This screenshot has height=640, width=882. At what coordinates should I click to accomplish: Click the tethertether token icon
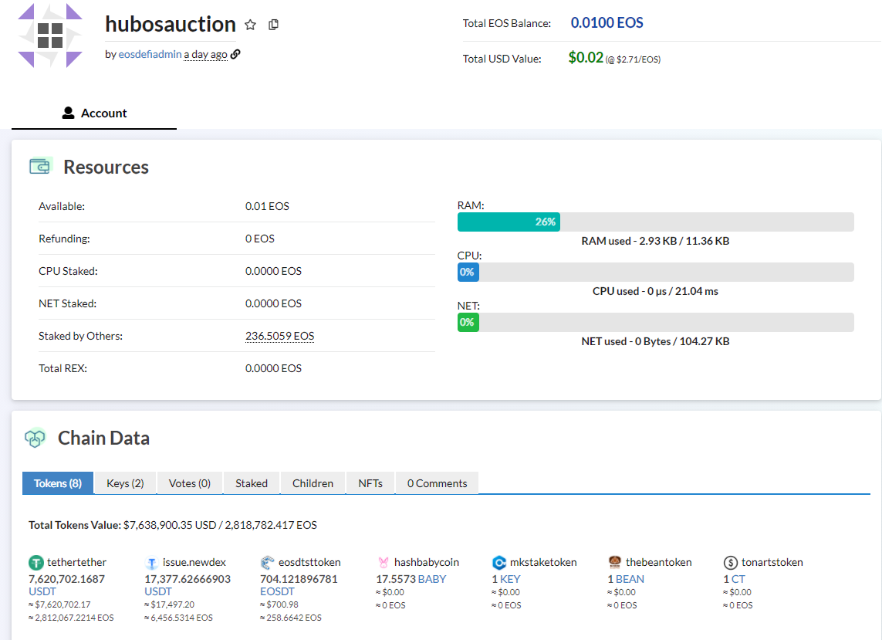pyautogui.click(x=35, y=563)
